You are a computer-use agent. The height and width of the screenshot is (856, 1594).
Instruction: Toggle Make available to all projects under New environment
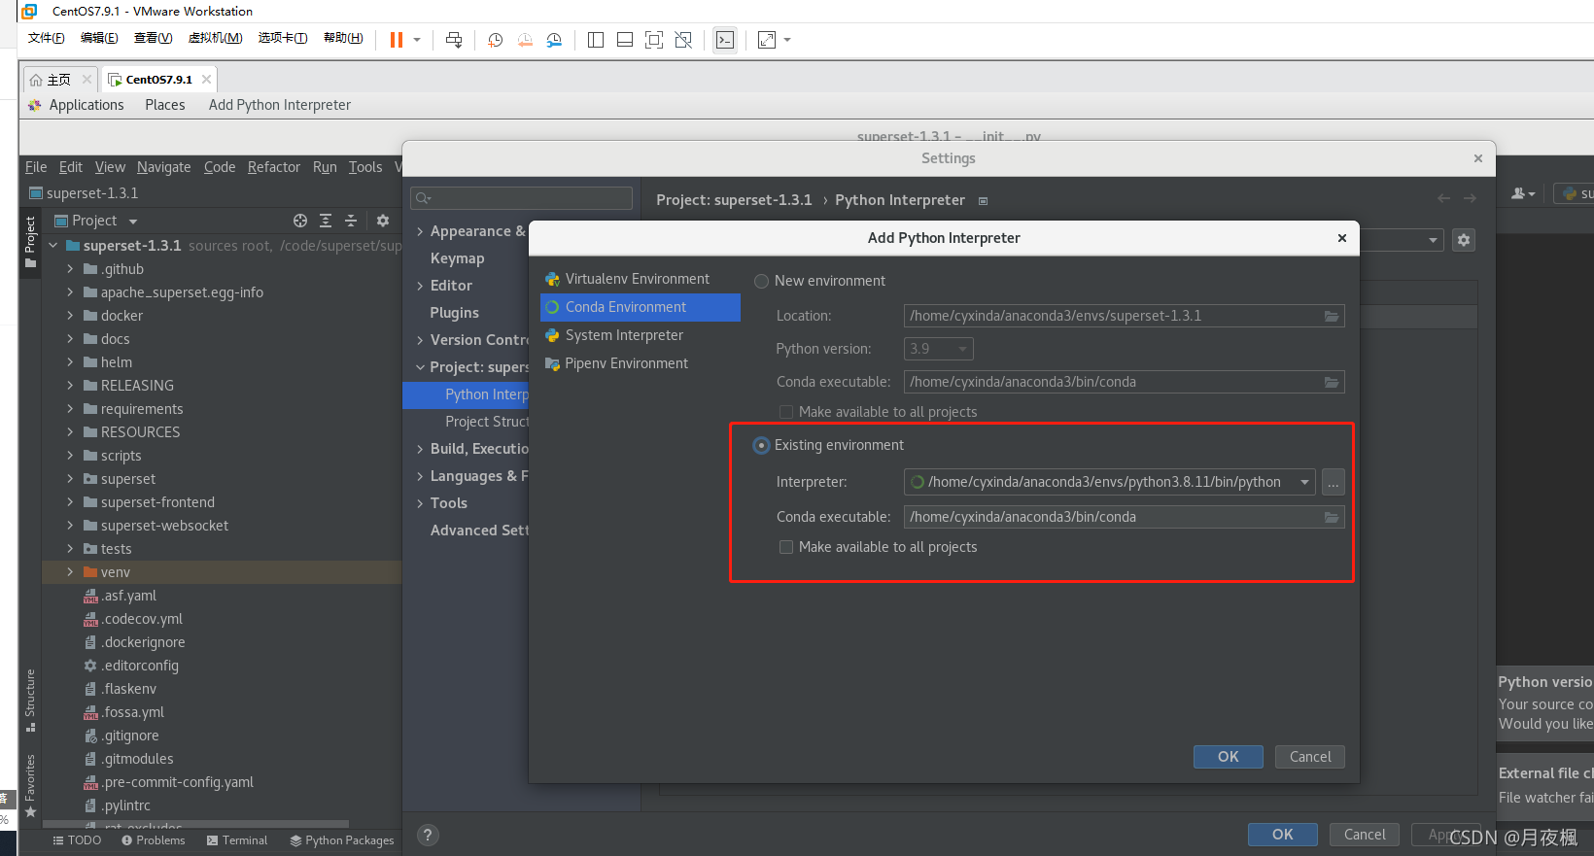click(x=786, y=412)
